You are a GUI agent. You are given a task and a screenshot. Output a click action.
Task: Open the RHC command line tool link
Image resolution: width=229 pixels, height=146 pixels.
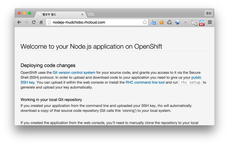click(145, 82)
